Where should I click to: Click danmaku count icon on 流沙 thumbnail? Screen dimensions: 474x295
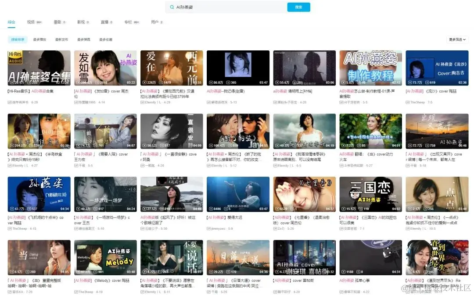coord(427,82)
